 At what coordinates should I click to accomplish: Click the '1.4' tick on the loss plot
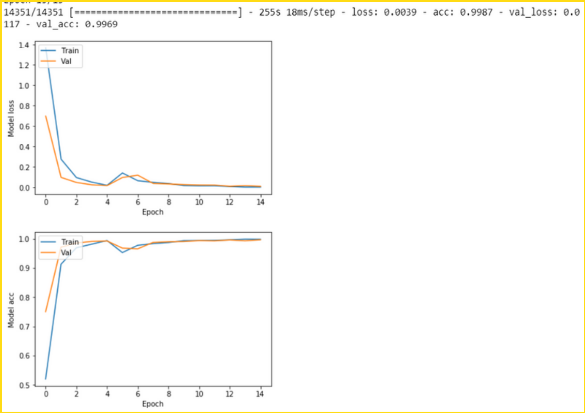click(24, 45)
